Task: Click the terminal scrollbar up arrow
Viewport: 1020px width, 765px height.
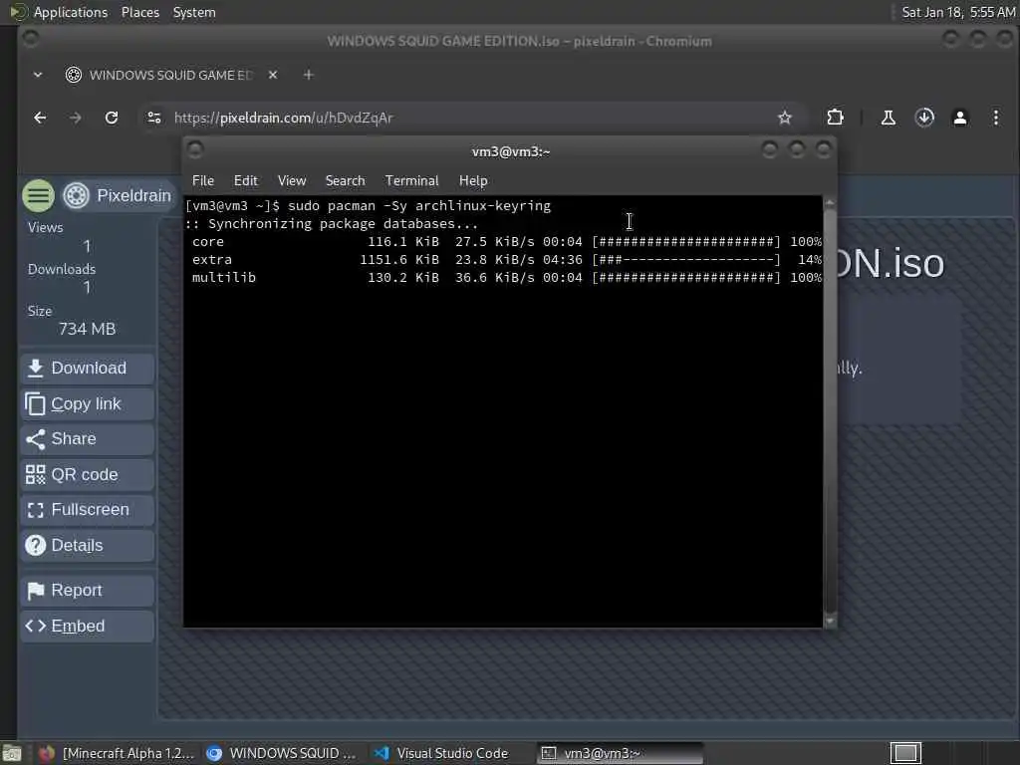Action: (830, 203)
